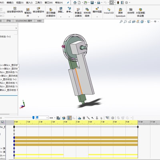The width and height of the screenshot is (160, 160).
Task: Add a Motor with the motor icon
Action: 80,118
